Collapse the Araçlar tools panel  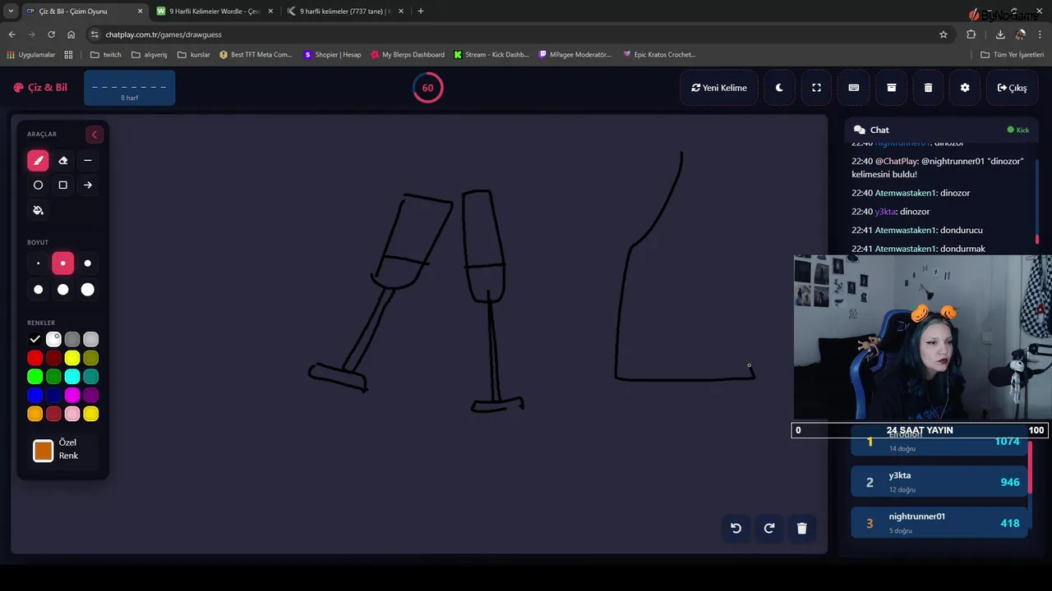pyautogui.click(x=95, y=135)
